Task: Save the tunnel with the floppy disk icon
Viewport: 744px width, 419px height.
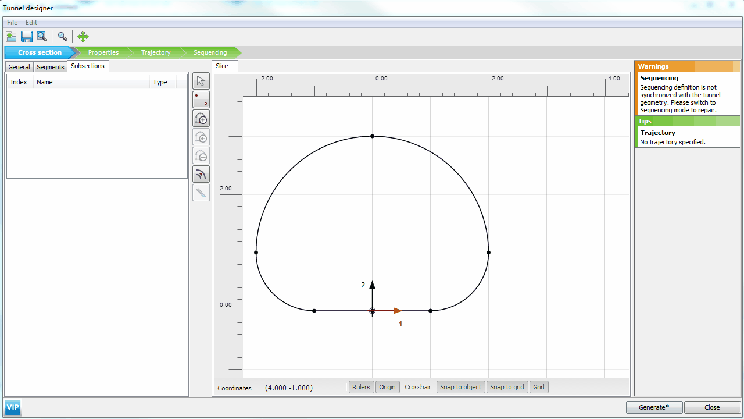Action: point(27,37)
